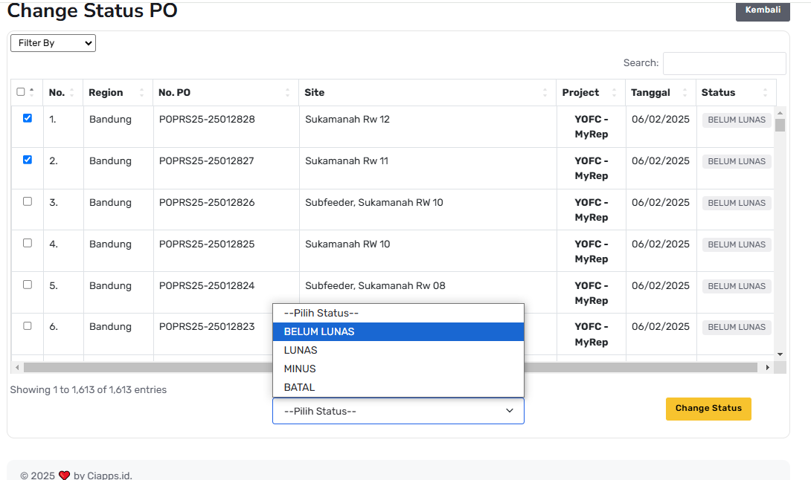Focus the Search input field
Viewport: 811px width, 480px height.
pyautogui.click(x=724, y=63)
